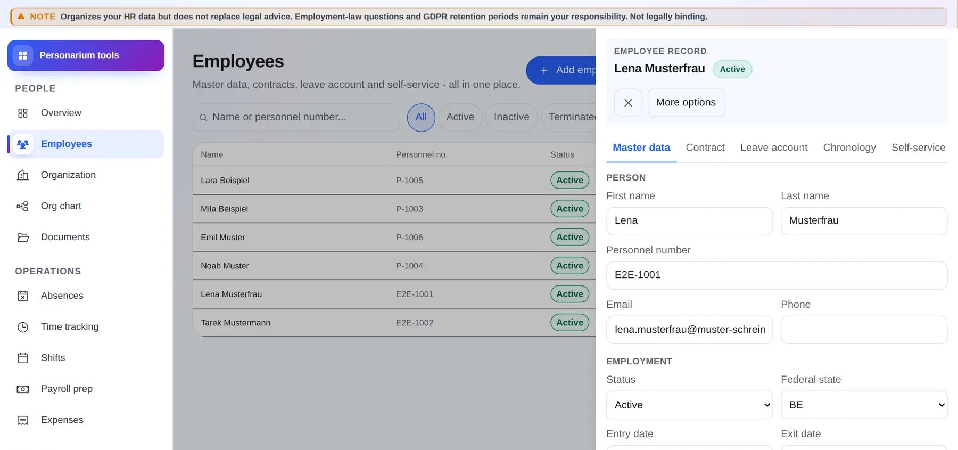Click the More options button
Image resolution: width=958 pixels, height=450 pixels.
click(686, 103)
